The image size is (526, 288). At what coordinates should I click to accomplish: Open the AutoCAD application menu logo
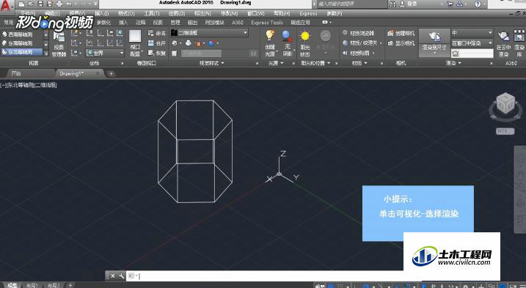5,6
